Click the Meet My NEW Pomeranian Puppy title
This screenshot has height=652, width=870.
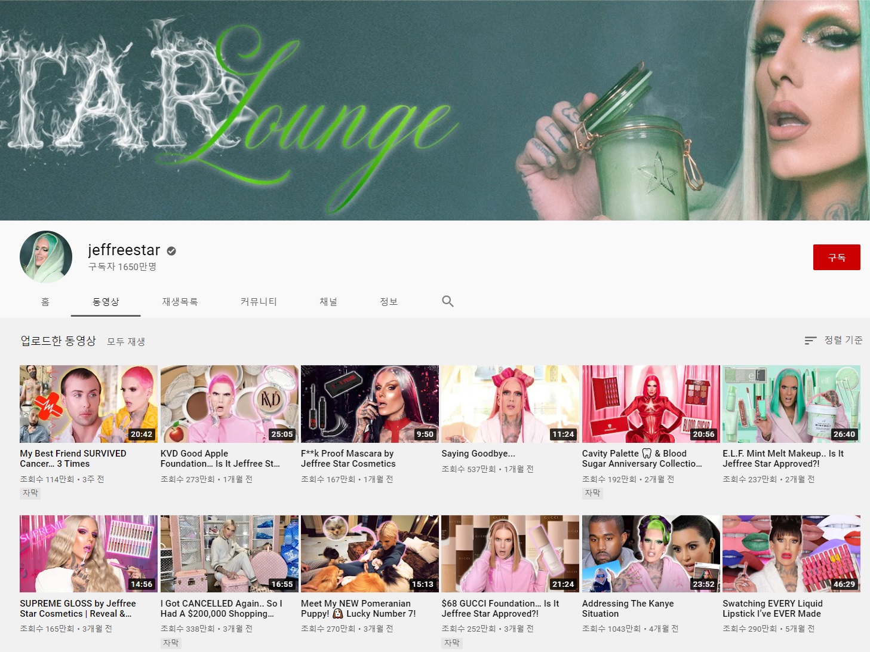(358, 608)
